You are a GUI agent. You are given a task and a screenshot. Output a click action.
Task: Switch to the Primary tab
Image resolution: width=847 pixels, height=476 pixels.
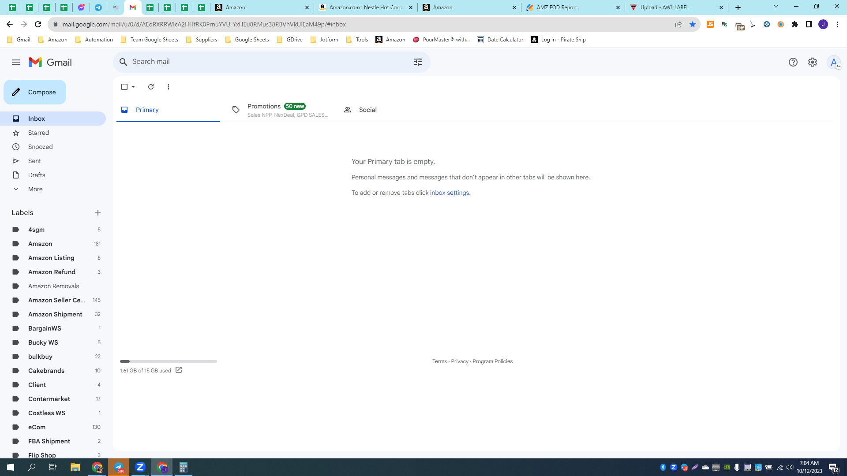(168, 110)
